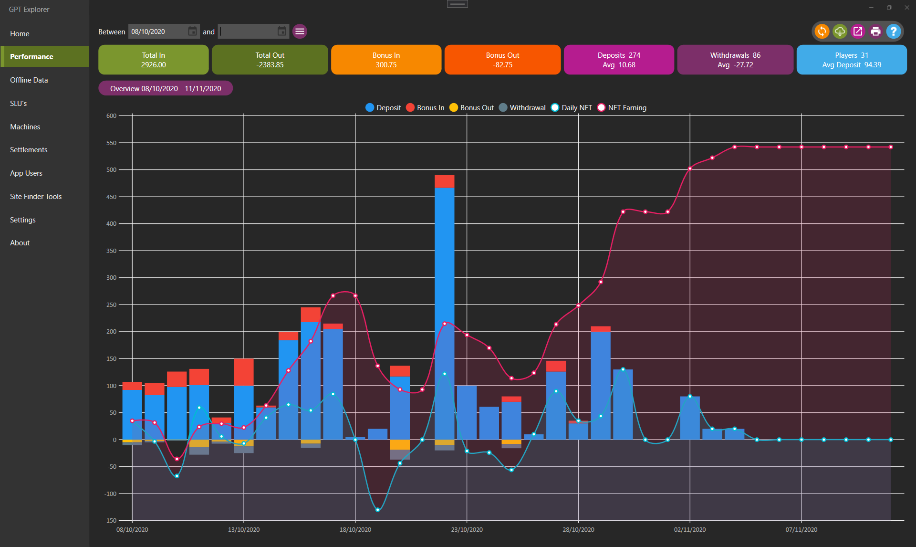Image resolution: width=916 pixels, height=547 pixels.
Task: Click the pink export/open external icon
Action: 858,32
